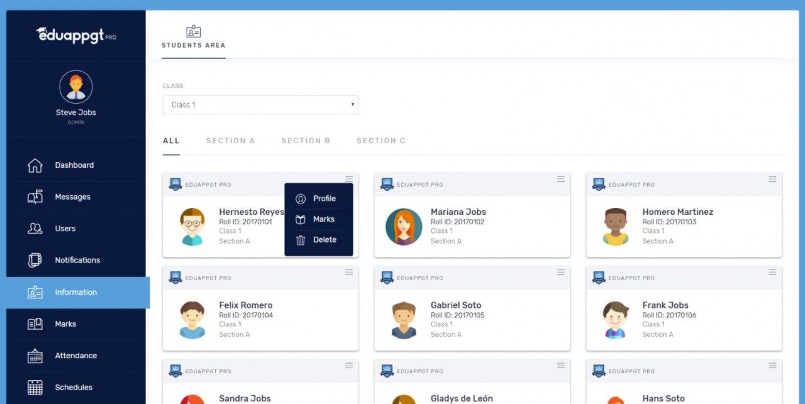Click the Schedules grid icon in sidebar

35,388
